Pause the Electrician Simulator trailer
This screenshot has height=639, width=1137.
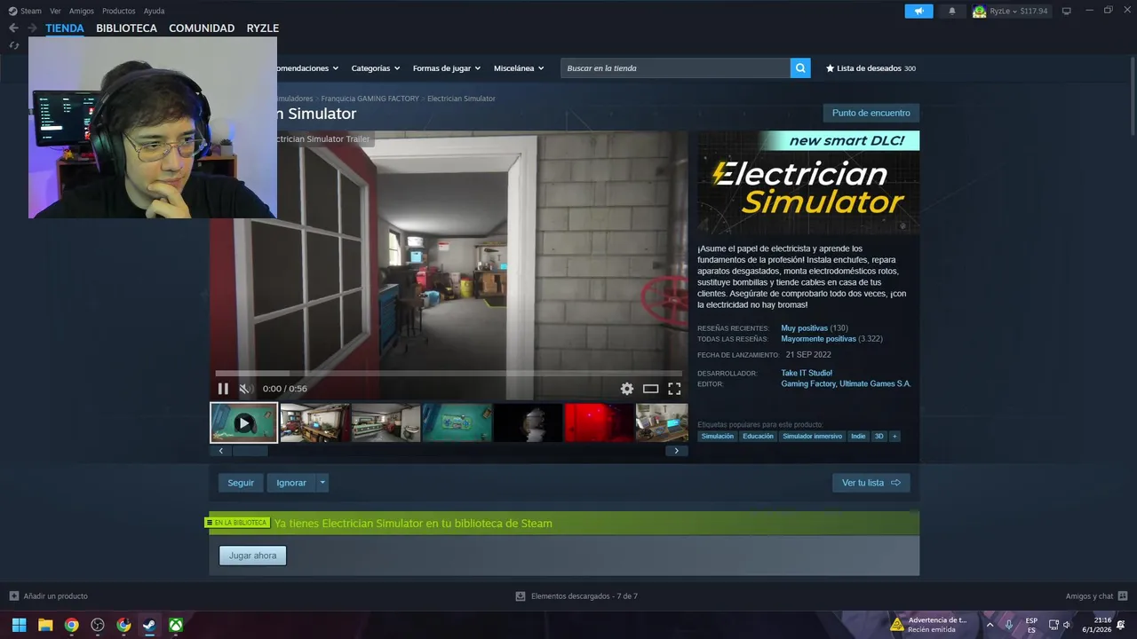pos(223,389)
